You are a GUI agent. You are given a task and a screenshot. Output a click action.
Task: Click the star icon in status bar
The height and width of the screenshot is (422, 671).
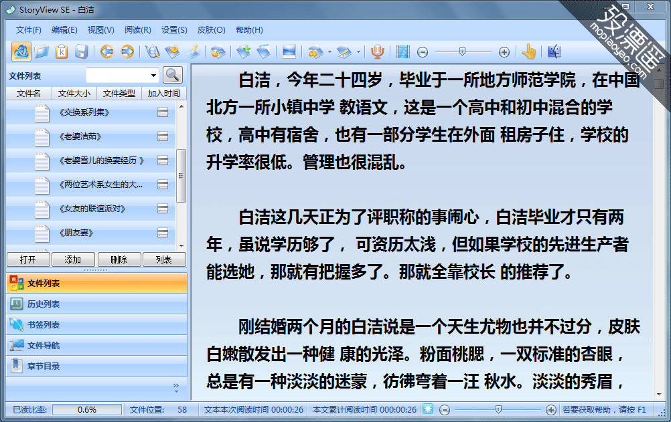428,409
